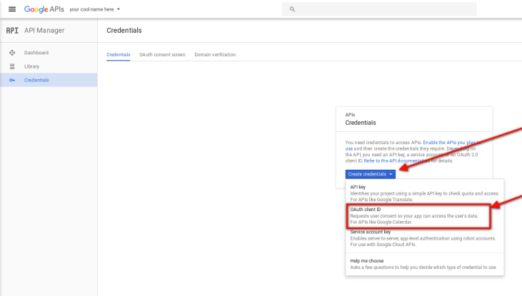This screenshot has width=522, height=296.
Task: Click the Credentials card title
Action: tap(361, 123)
